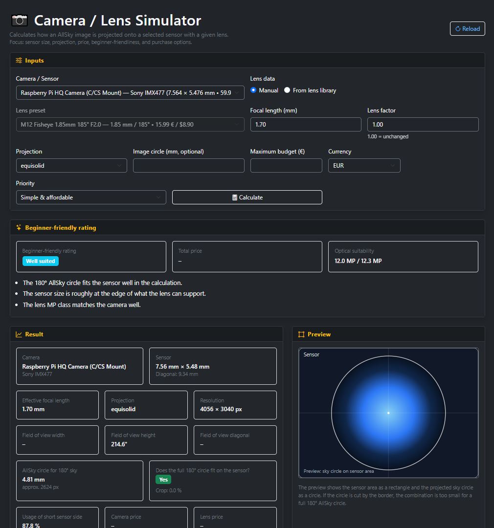Click the Maximum budget input field
Screen dimensions: 494x528
pyautogui.click(x=286, y=165)
